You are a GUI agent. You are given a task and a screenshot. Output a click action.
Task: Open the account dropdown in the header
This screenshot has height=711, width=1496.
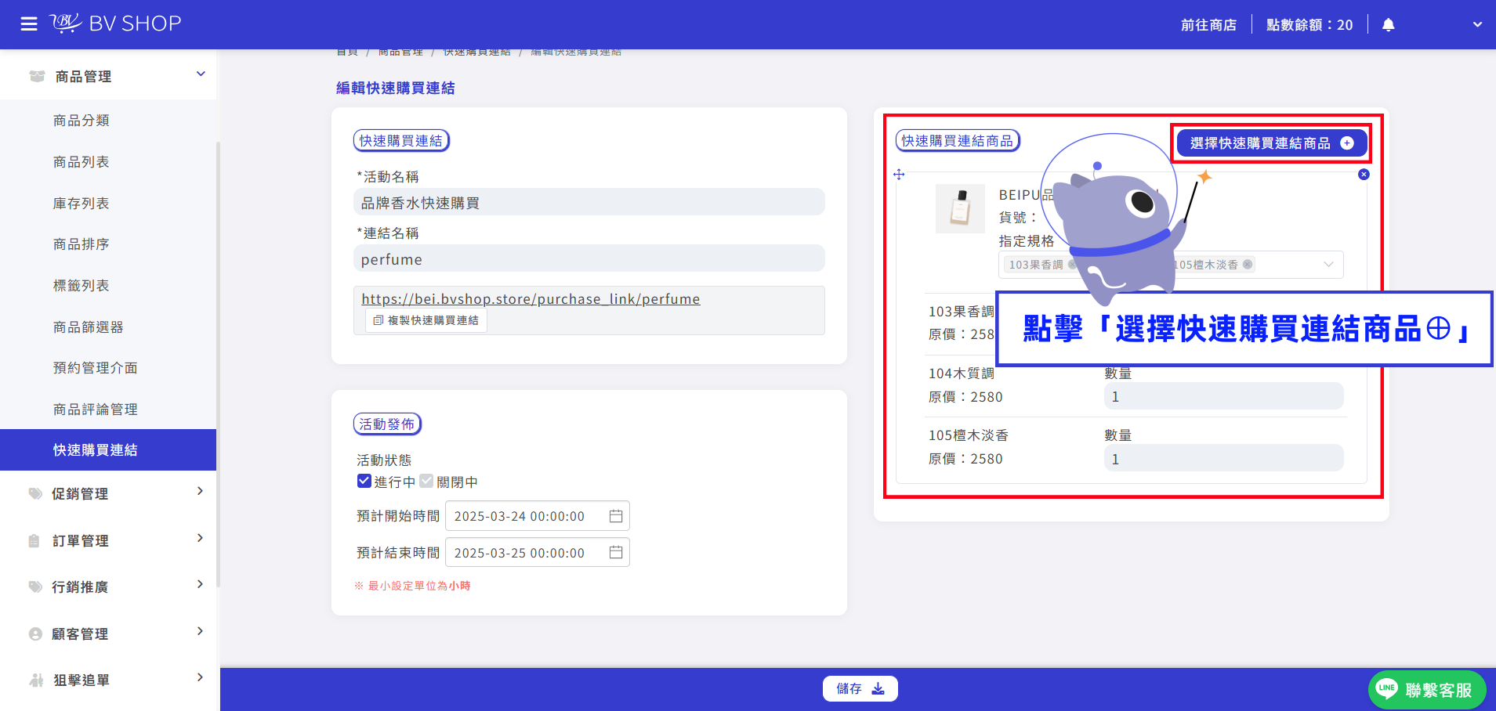pyautogui.click(x=1477, y=24)
